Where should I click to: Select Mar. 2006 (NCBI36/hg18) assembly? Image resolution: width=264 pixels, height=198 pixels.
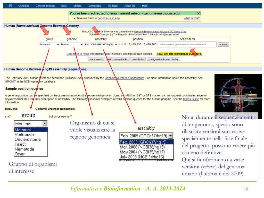[146, 147]
